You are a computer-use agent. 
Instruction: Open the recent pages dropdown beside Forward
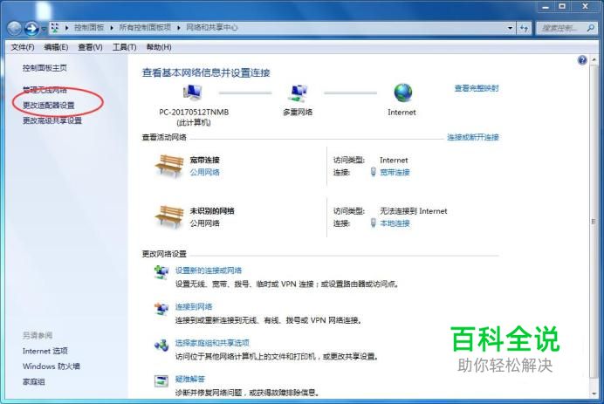44,29
